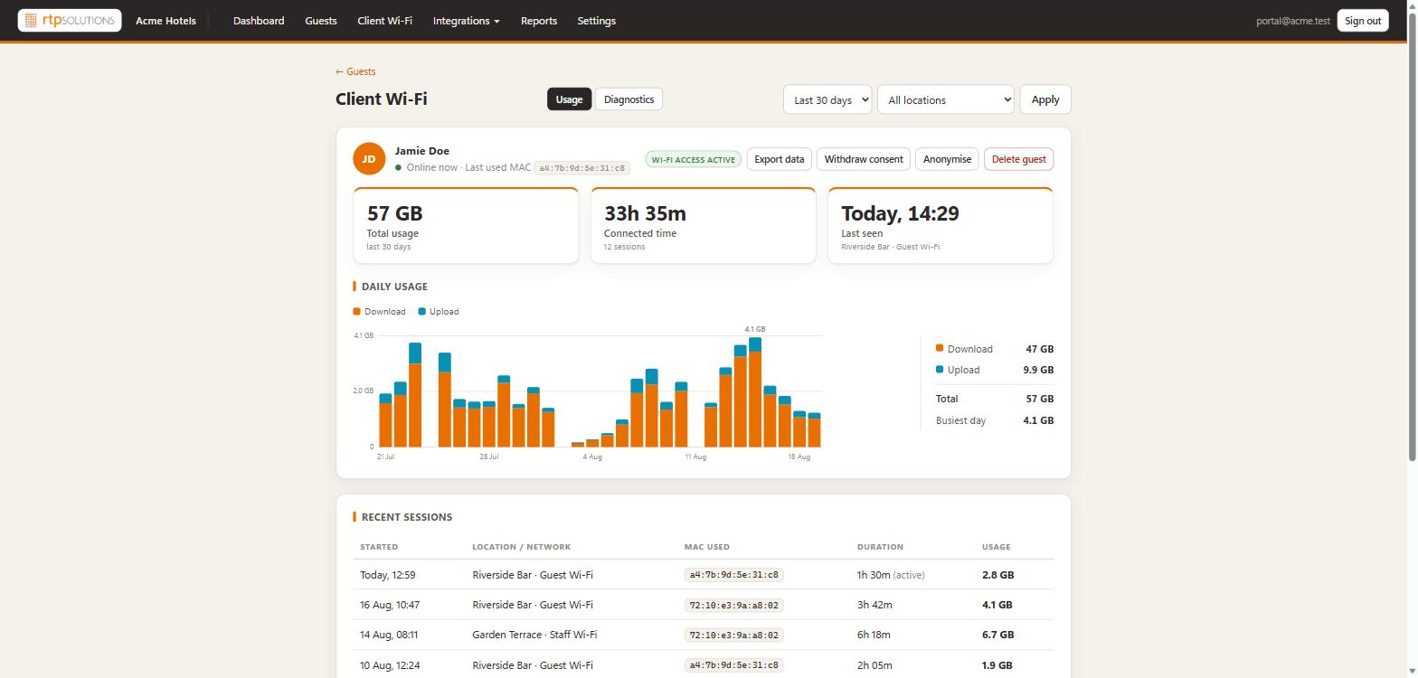Click the Total 57 GB summary value
This screenshot has height=678, width=1418.
pyautogui.click(x=1040, y=399)
